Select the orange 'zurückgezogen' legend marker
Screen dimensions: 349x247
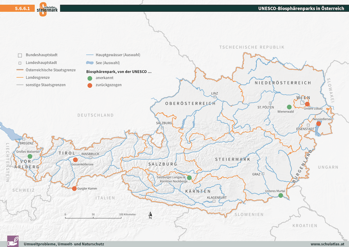[89, 85]
